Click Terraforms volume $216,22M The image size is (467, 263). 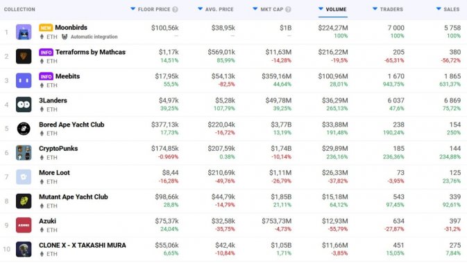click(333, 53)
